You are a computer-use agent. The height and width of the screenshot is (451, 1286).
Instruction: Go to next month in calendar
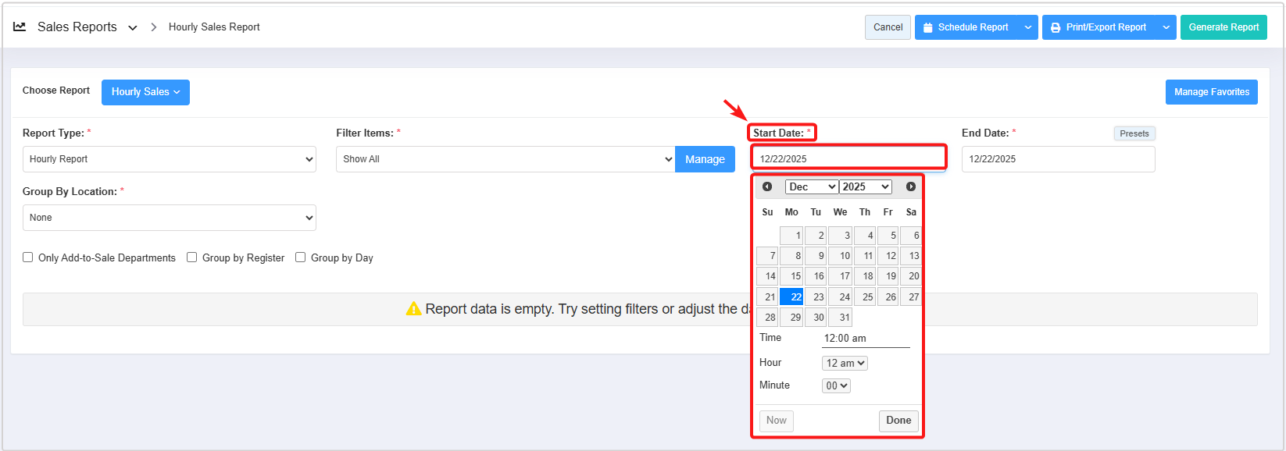(911, 186)
